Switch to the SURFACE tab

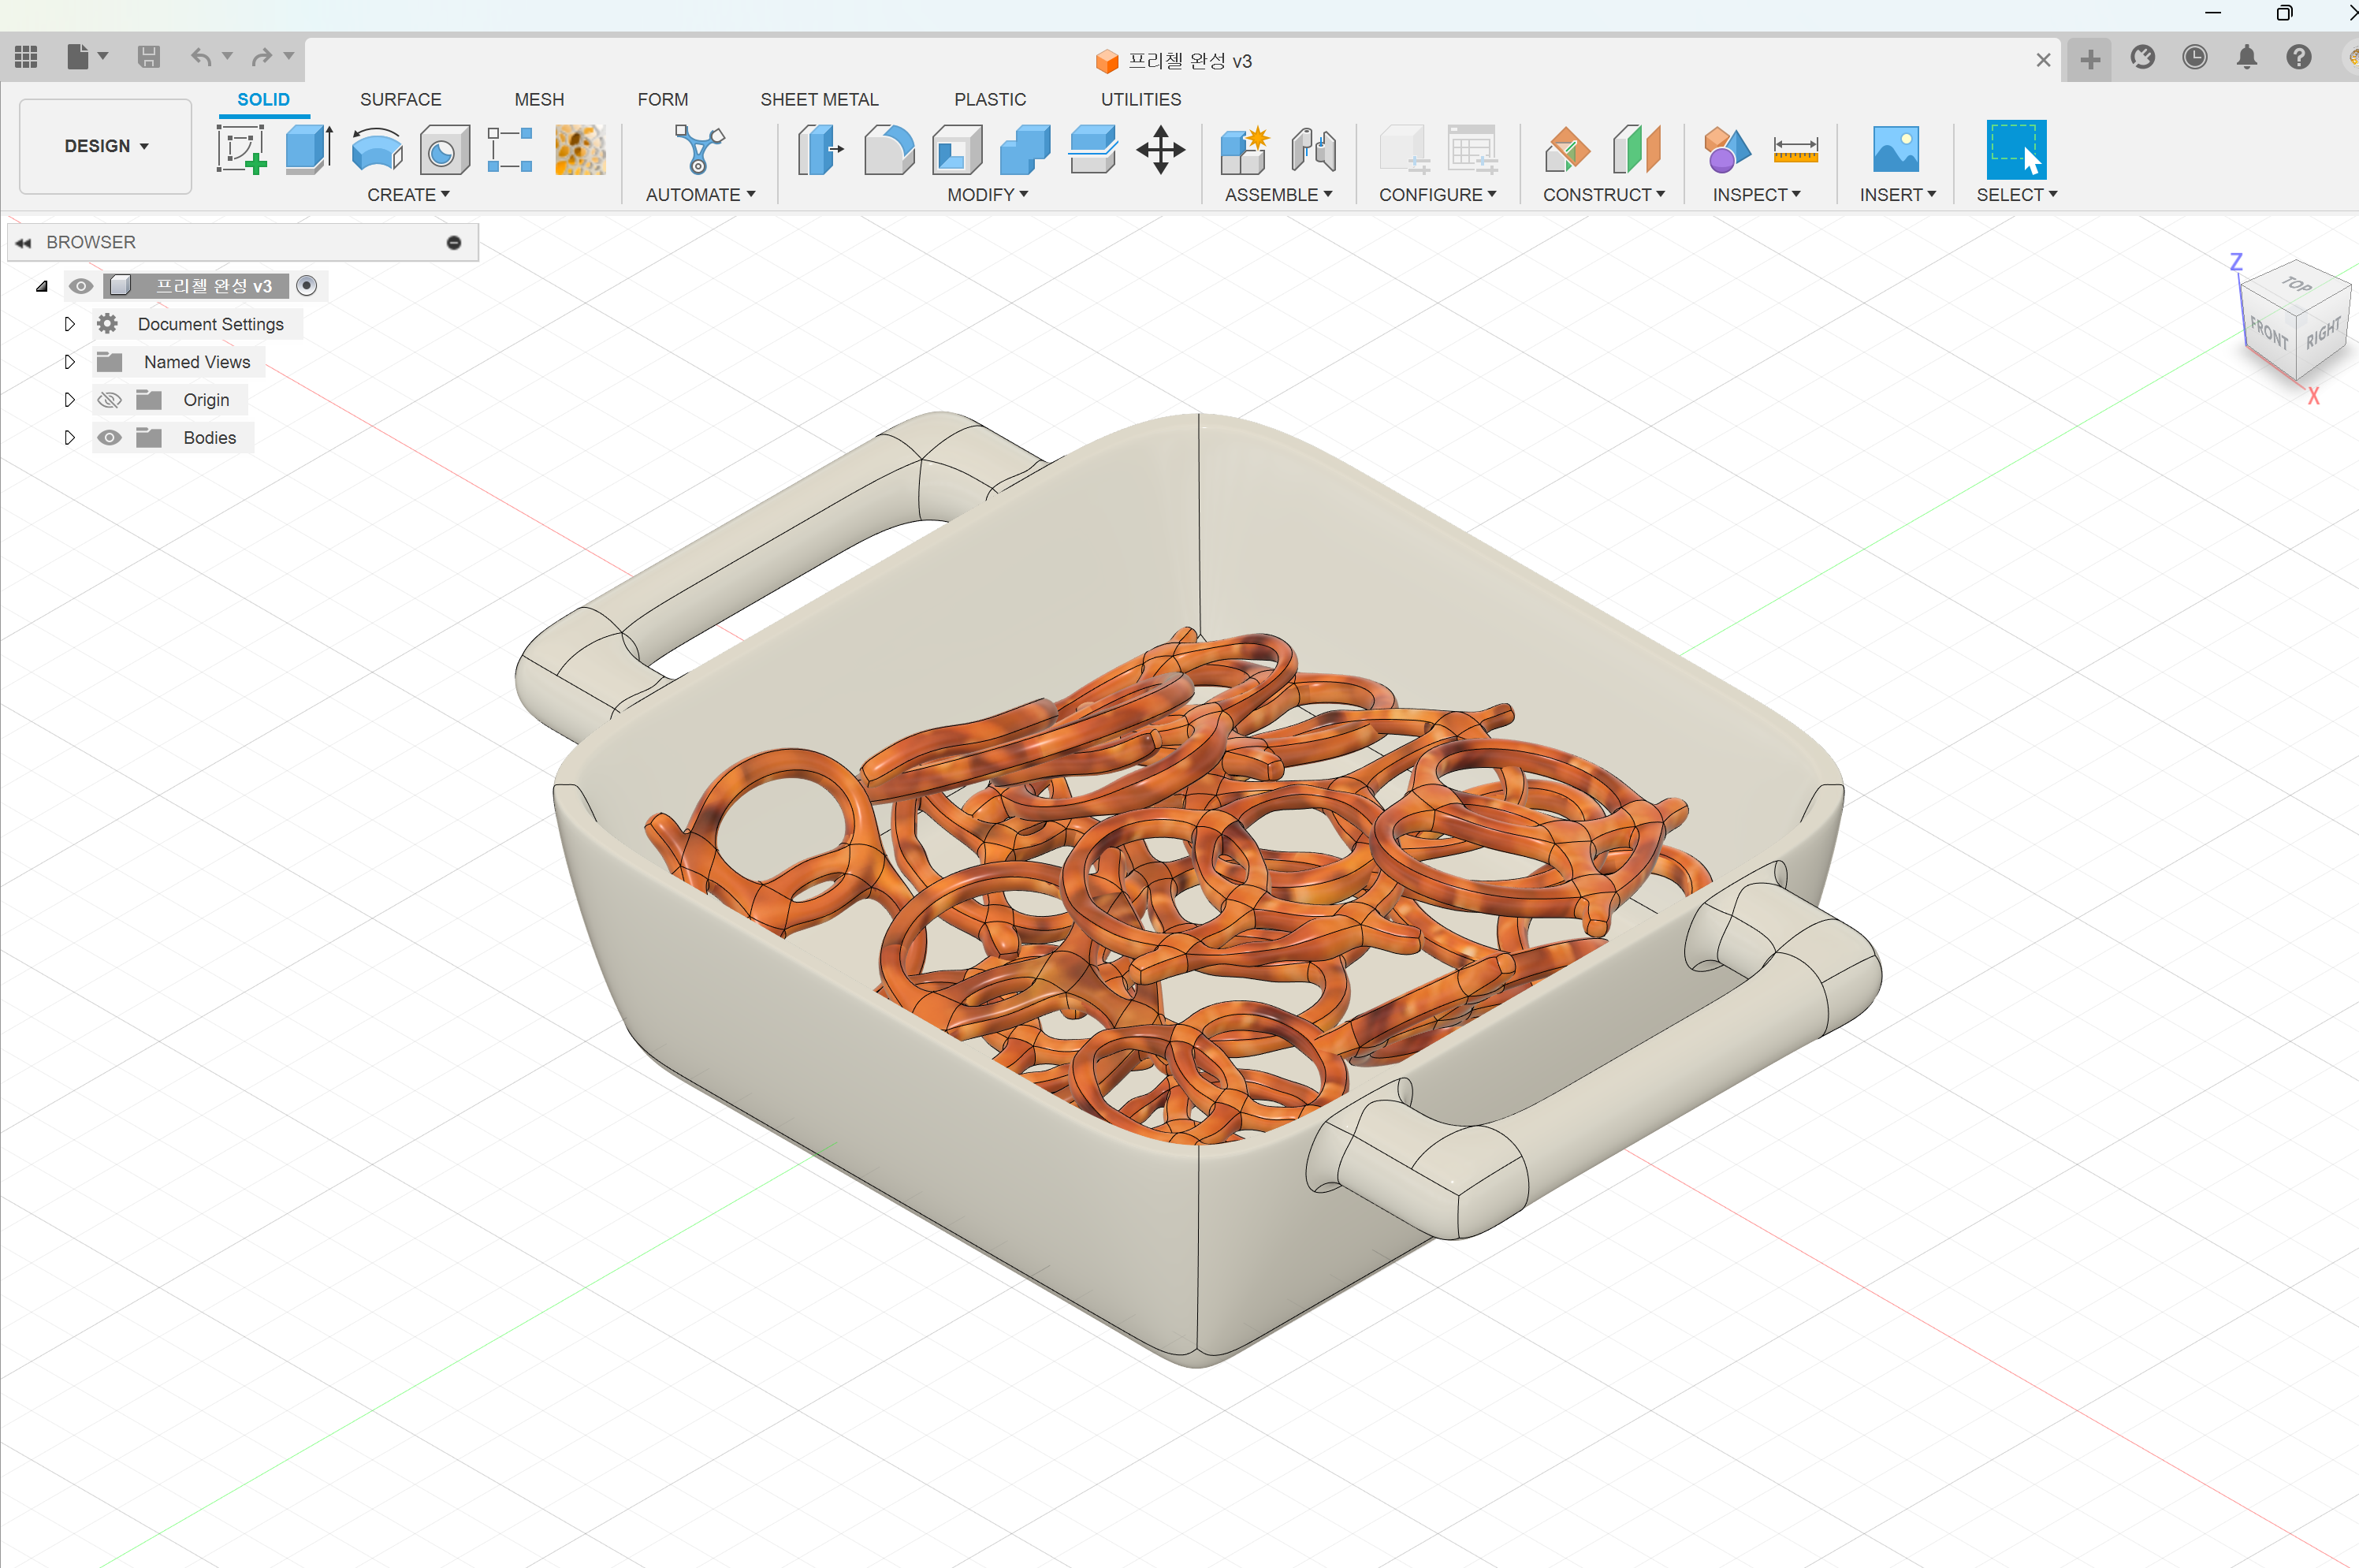[x=400, y=99]
